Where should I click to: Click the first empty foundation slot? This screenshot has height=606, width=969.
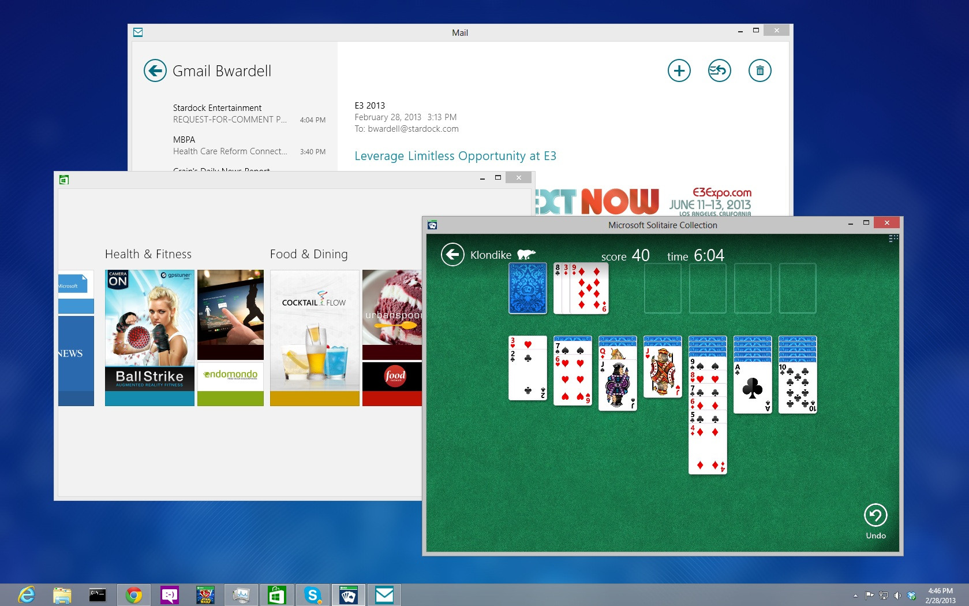[x=663, y=288]
